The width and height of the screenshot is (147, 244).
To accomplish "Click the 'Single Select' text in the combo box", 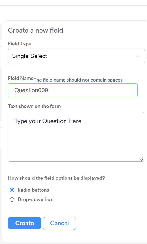I will coord(29,56).
